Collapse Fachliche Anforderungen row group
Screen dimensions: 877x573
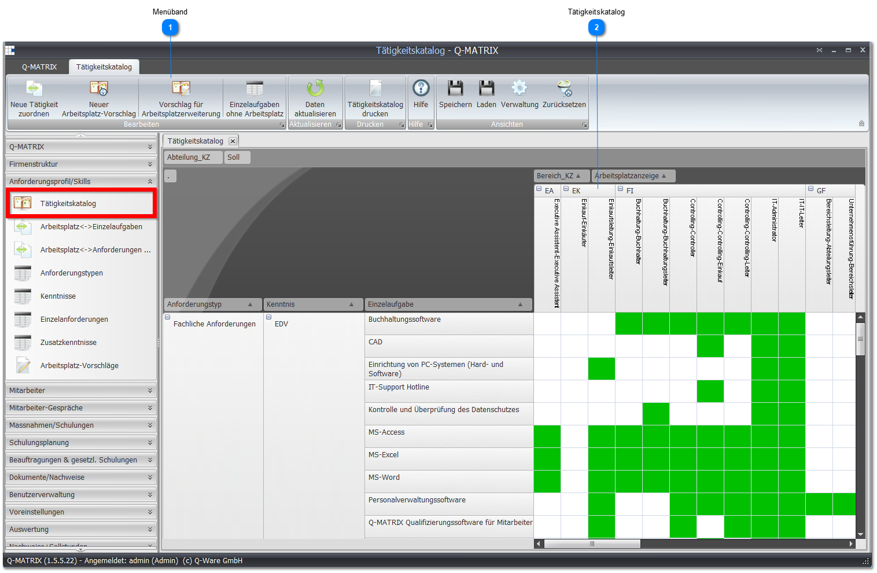[x=168, y=317]
